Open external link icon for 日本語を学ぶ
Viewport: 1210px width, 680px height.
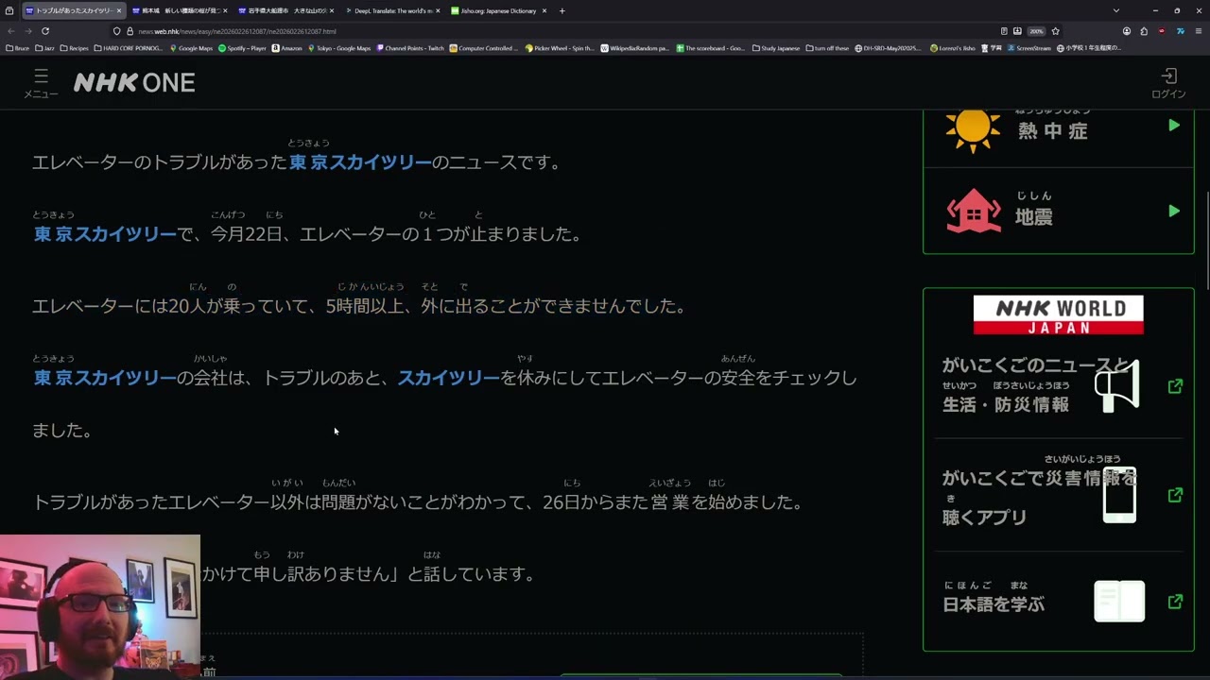click(1175, 602)
